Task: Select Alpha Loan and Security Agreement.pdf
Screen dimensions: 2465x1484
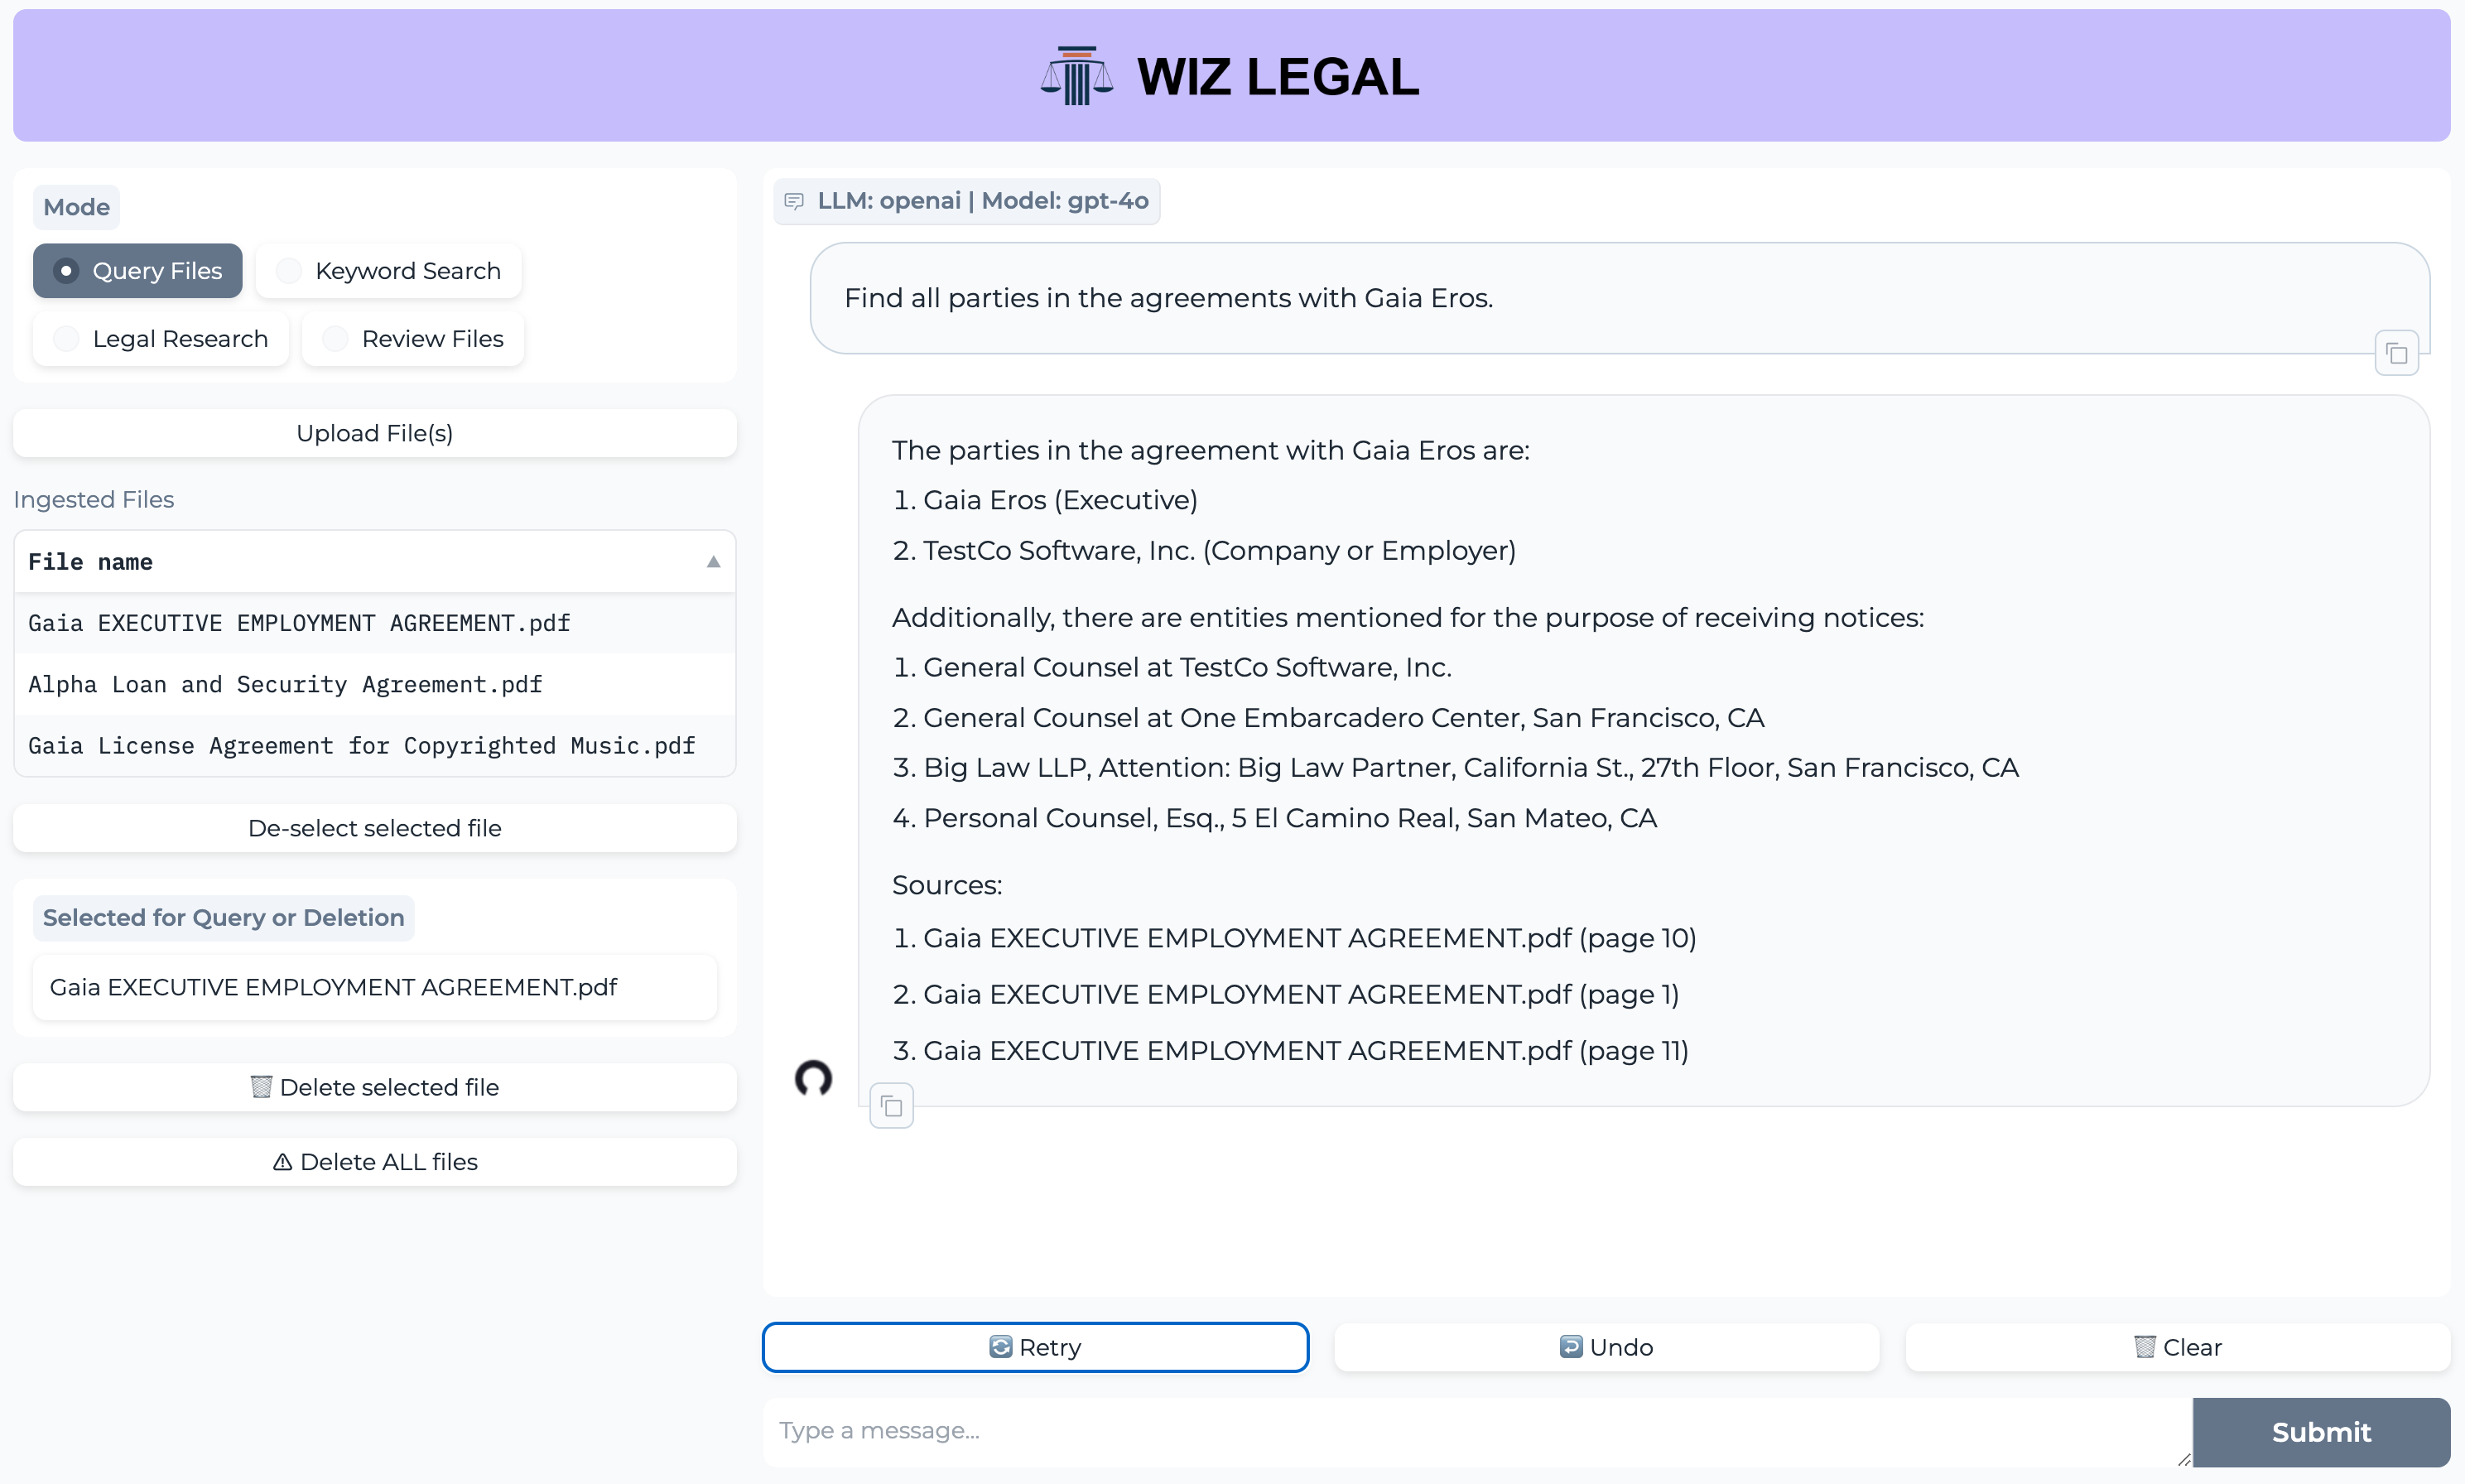Action: coord(287,683)
